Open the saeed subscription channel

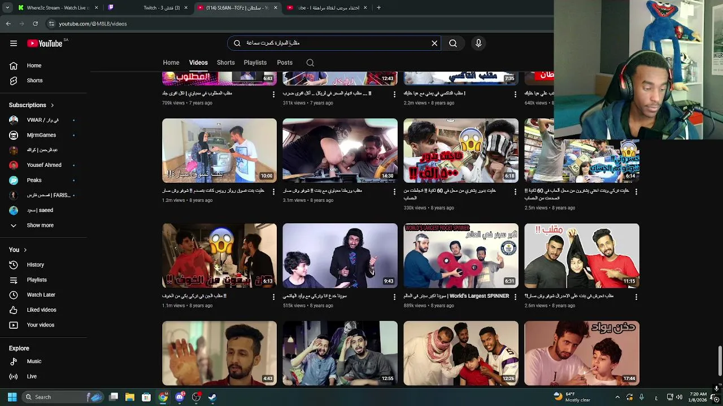[x=40, y=210]
